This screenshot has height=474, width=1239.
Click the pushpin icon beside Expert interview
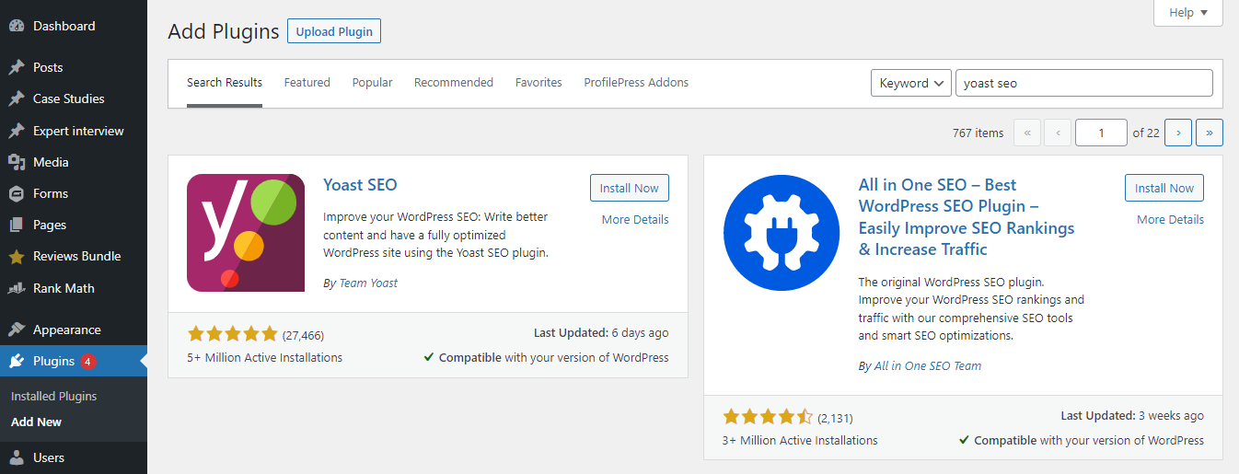click(17, 131)
